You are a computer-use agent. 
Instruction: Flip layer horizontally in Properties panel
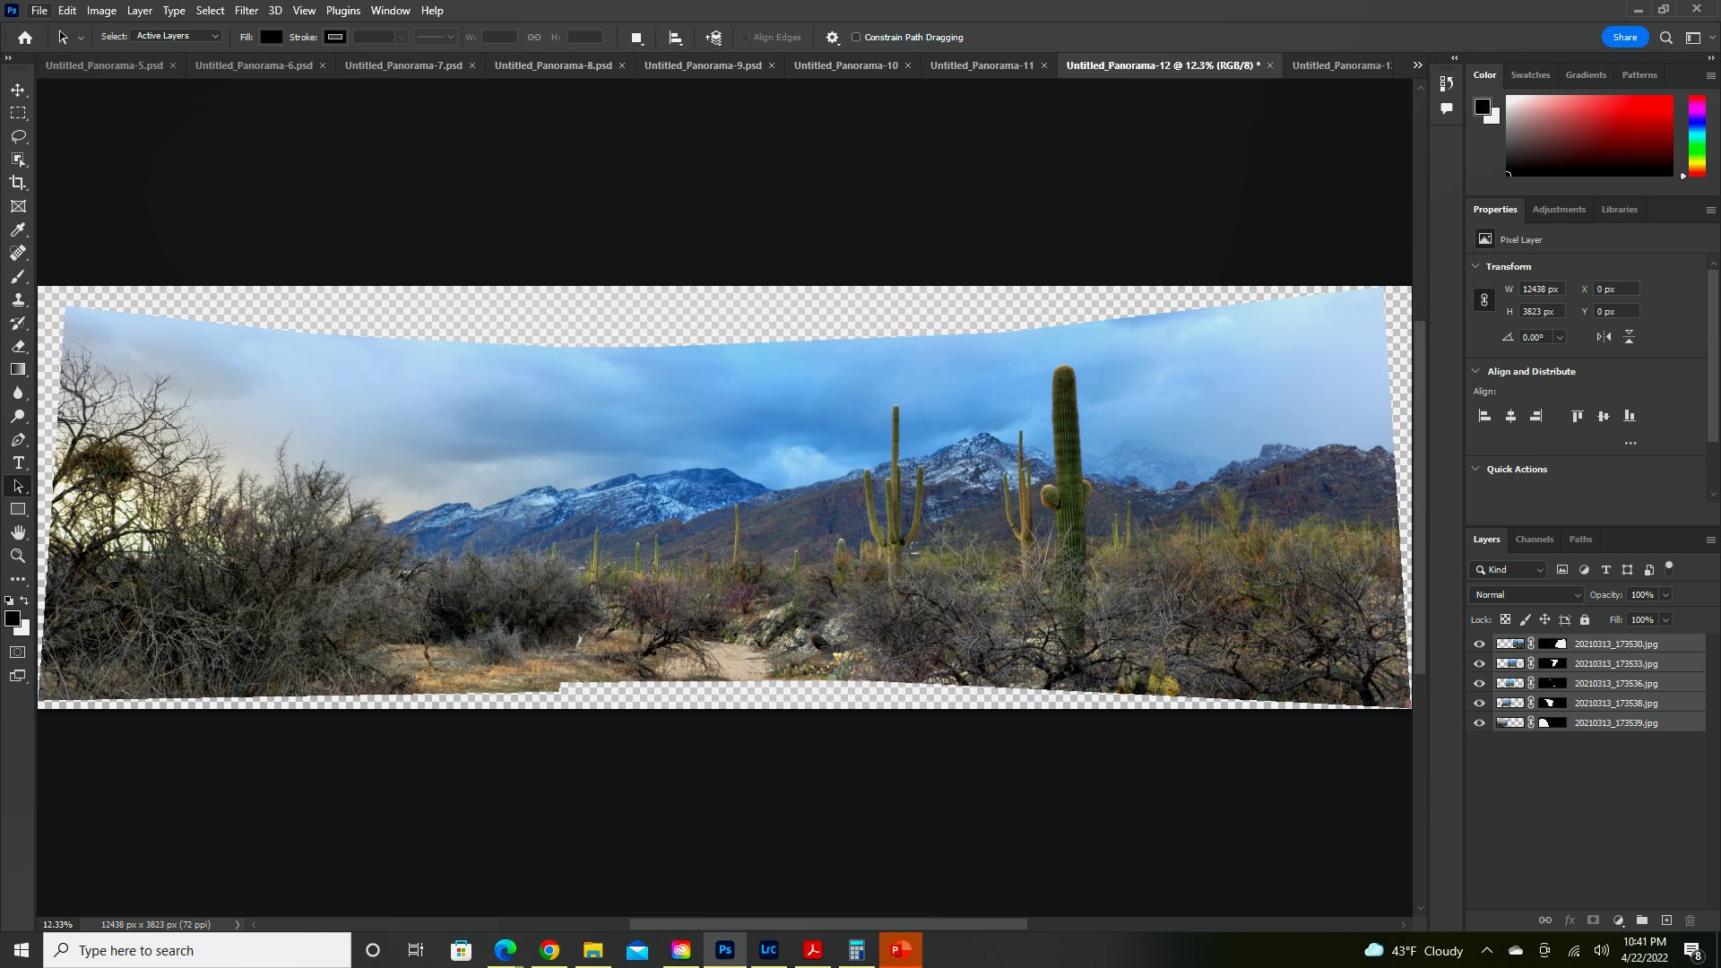[x=1604, y=337]
